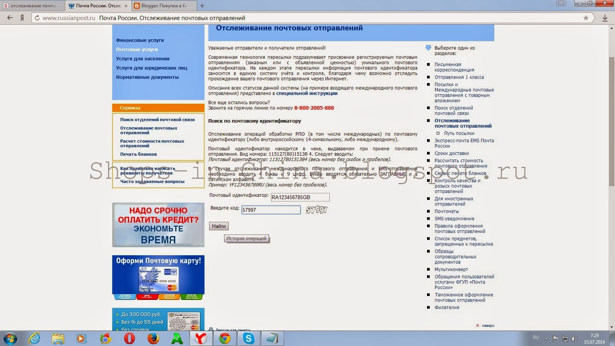
Task: Open Skype from the taskbar
Action: (249, 338)
